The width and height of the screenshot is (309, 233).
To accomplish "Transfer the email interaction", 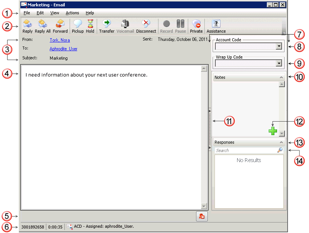I will (107, 26).
